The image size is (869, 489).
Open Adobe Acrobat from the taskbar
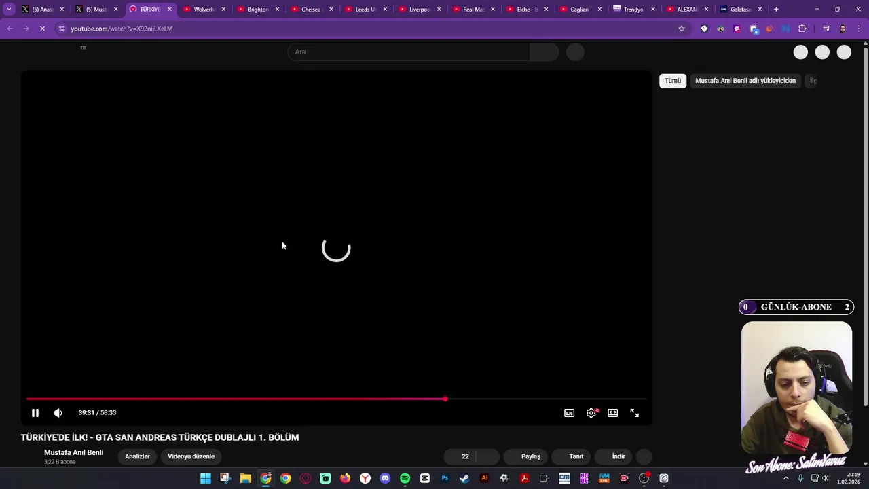[x=524, y=478]
